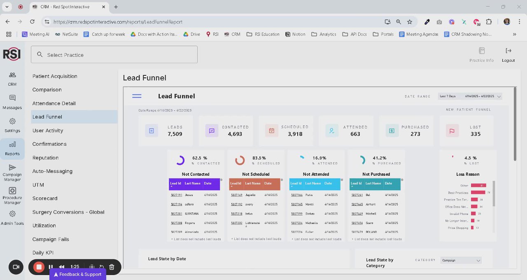Click the RSI logo
This screenshot has height=280, width=527.
click(x=12, y=54)
